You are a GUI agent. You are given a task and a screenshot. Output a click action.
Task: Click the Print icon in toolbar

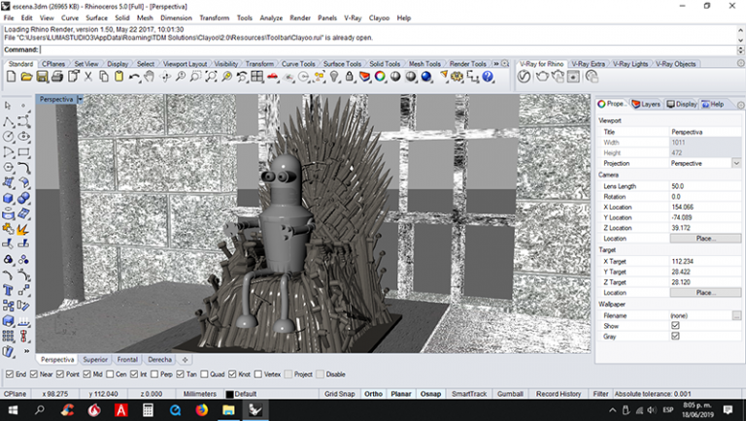coord(57,76)
